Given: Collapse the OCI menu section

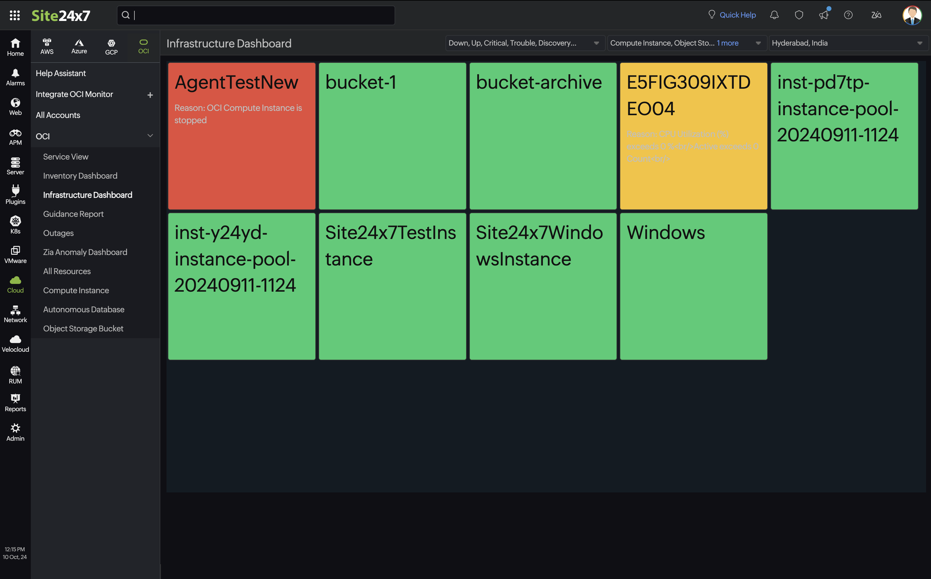Looking at the screenshot, I should click(150, 136).
